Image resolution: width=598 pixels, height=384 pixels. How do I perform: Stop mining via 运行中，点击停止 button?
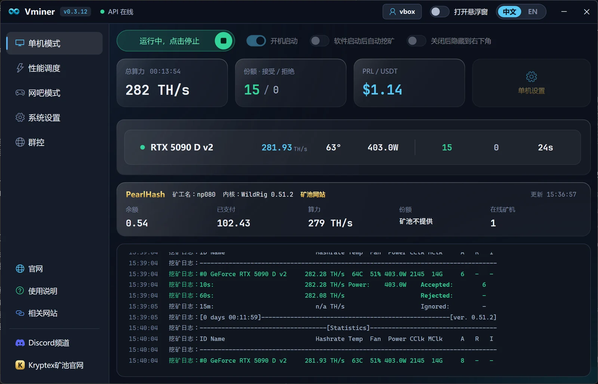[x=176, y=41]
